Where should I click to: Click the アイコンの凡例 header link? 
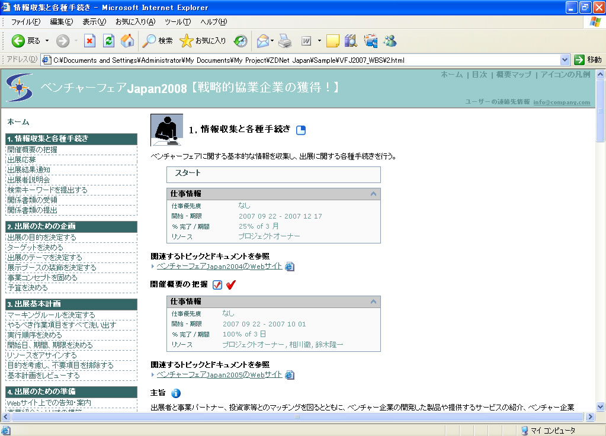coord(565,75)
